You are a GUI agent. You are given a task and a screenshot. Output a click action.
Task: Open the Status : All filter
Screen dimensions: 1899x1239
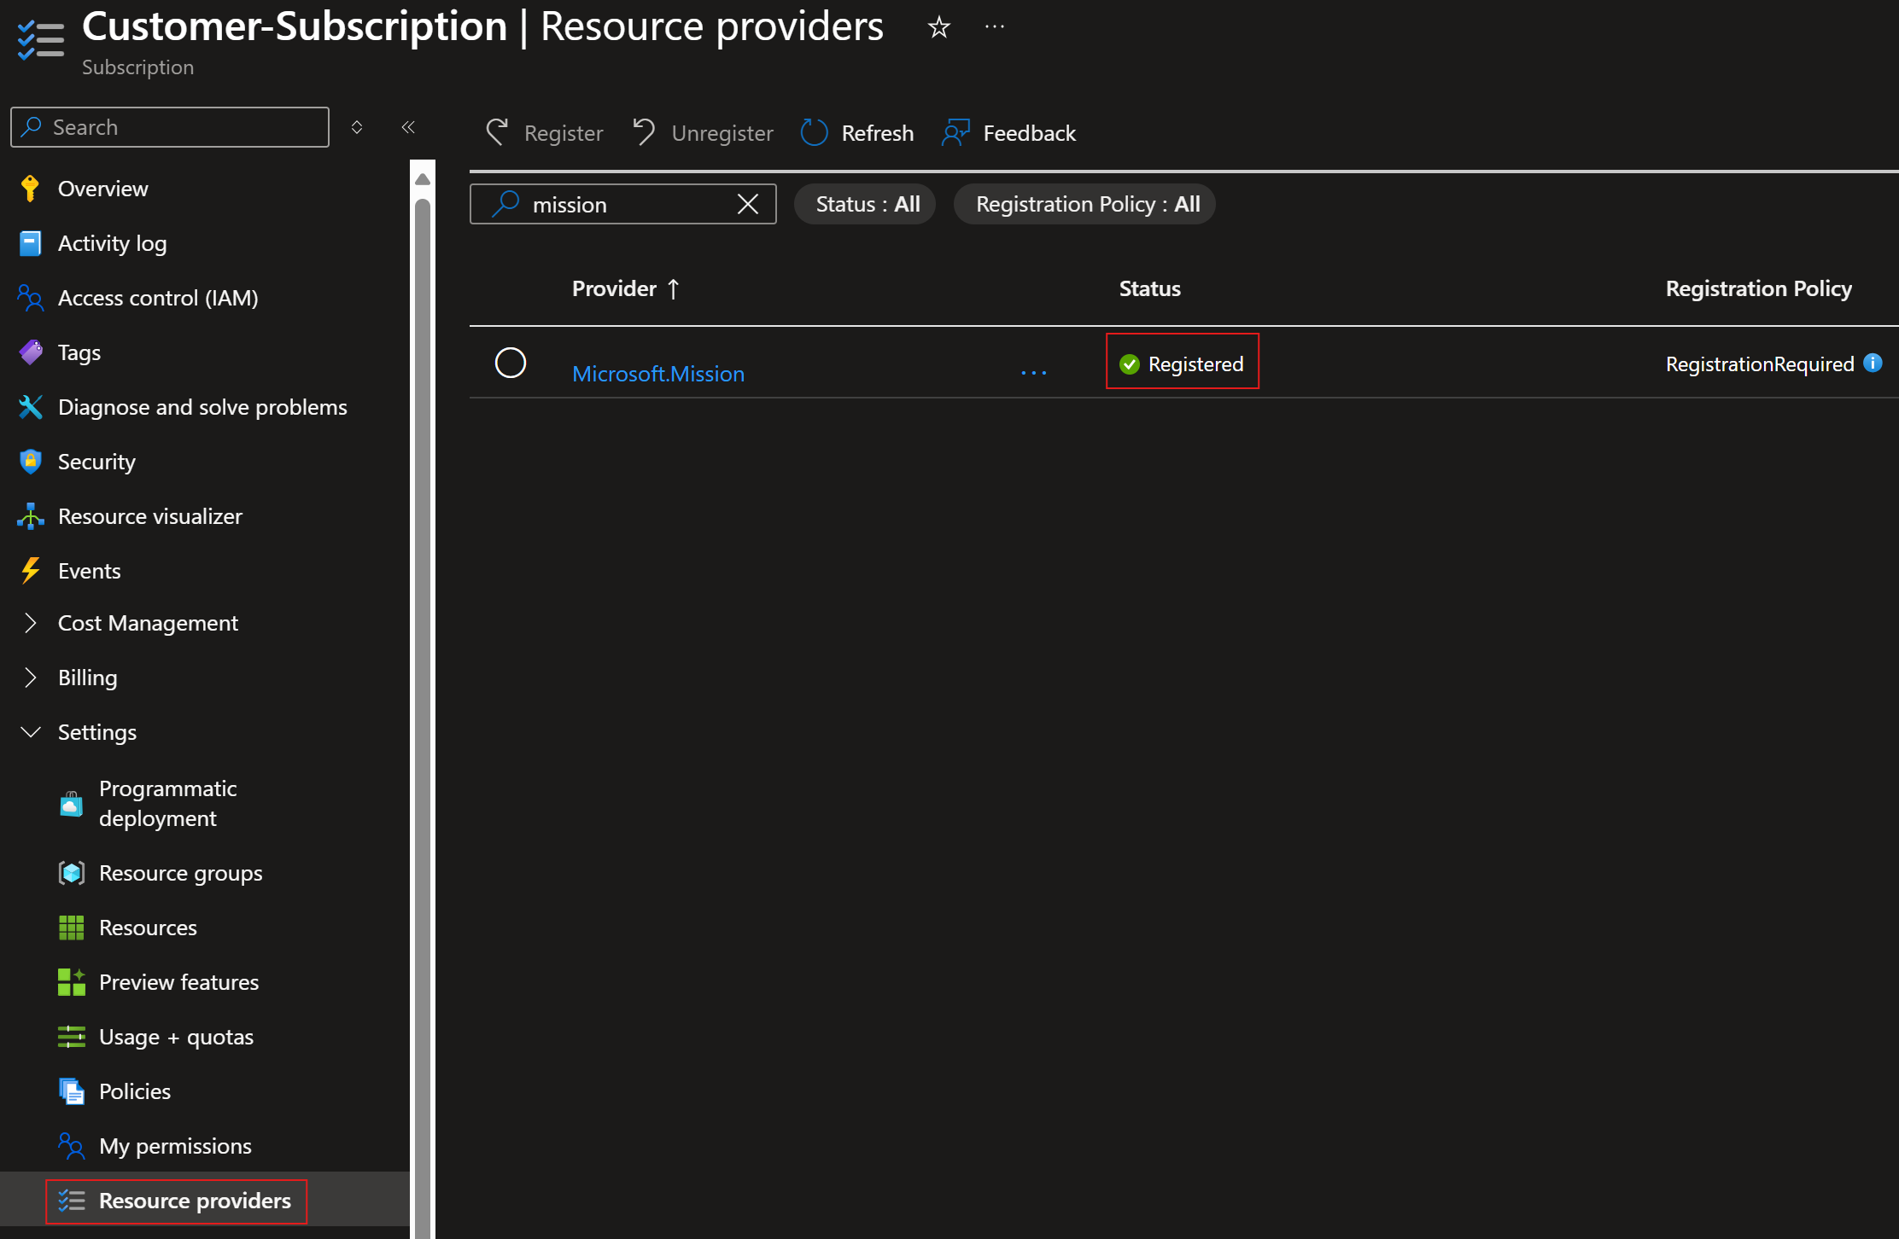(865, 204)
